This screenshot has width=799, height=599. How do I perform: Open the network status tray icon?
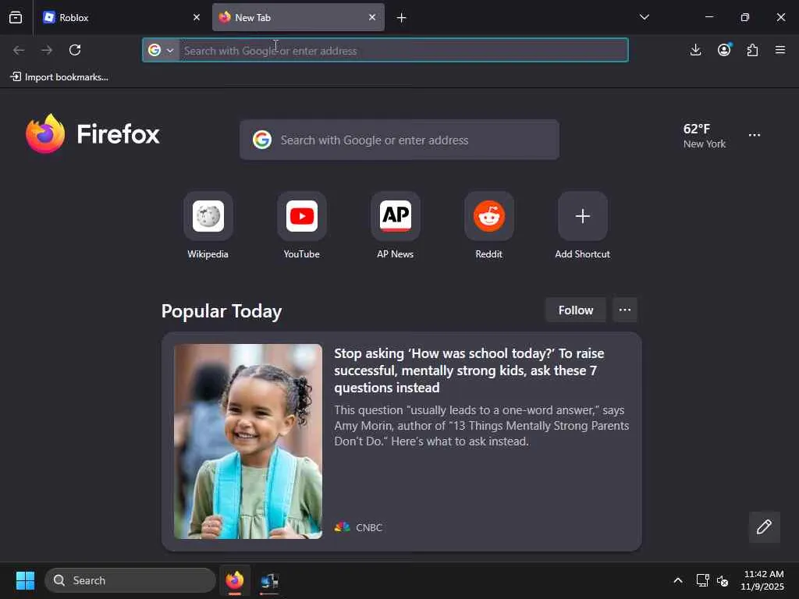pyautogui.click(x=703, y=580)
